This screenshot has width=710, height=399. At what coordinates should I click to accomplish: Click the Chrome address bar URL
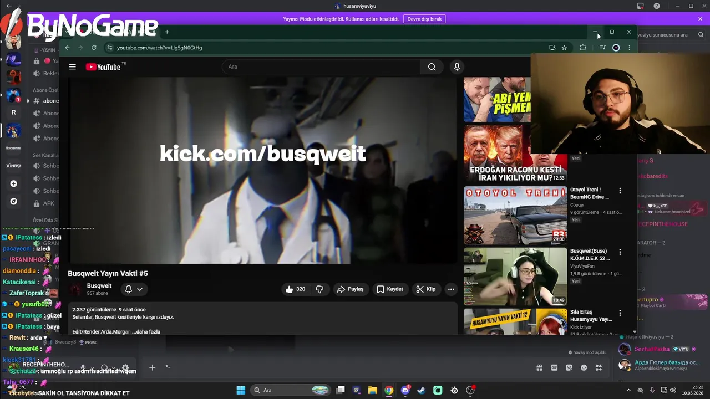click(x=160, y=48)
